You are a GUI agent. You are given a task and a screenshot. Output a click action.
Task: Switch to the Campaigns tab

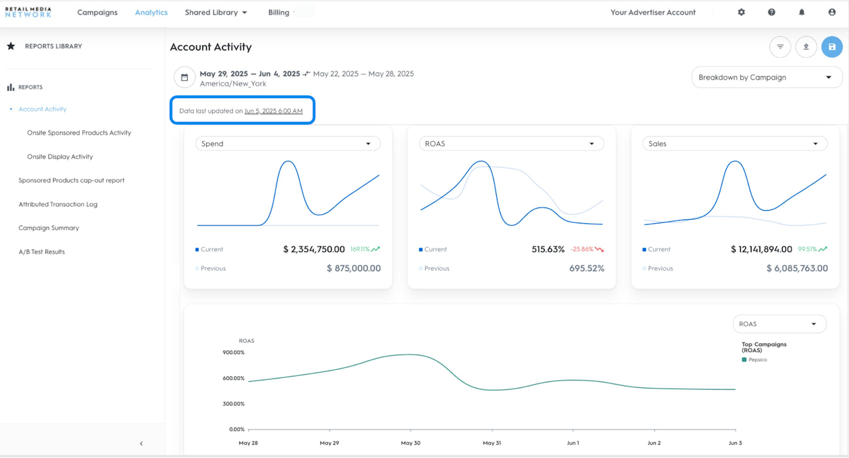pos(98,13)
